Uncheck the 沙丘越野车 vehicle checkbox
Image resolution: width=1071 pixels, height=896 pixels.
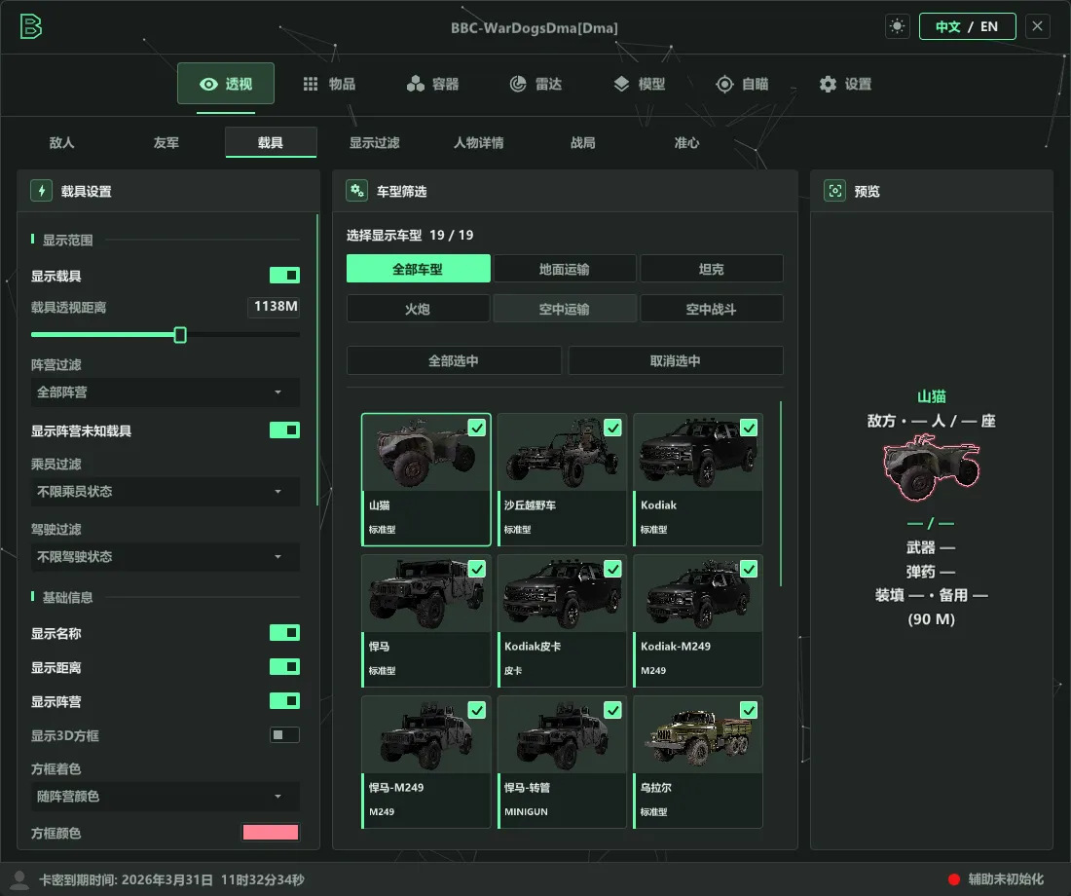[x=612, y=428]
